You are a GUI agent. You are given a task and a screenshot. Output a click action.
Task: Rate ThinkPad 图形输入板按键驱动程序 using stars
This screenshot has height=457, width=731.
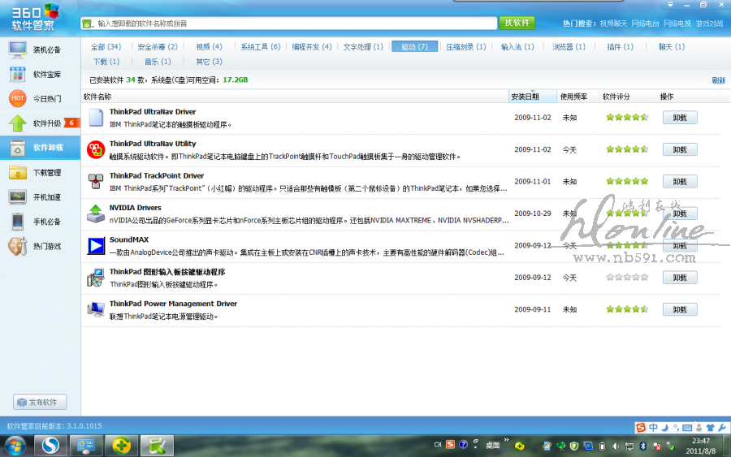click(627, 278)
